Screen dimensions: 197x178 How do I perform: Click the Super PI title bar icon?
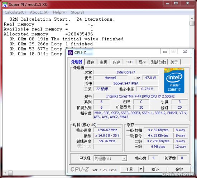pos(5,5)
